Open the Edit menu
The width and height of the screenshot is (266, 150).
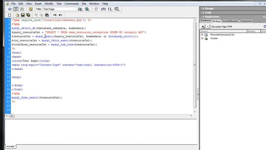(x=21, y=4)
